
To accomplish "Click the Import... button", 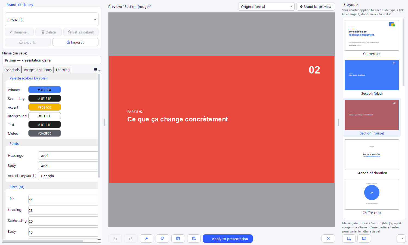I will point(75,42).
